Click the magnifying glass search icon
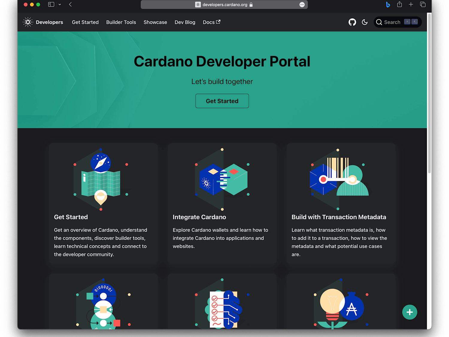 pyautogui.click(x=379, y=22)
